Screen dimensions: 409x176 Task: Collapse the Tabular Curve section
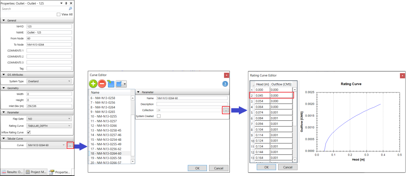point(4,138)
